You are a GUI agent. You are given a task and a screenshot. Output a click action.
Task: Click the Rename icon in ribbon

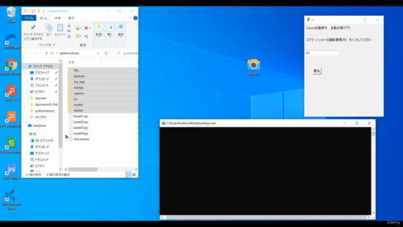coord(86,37)
